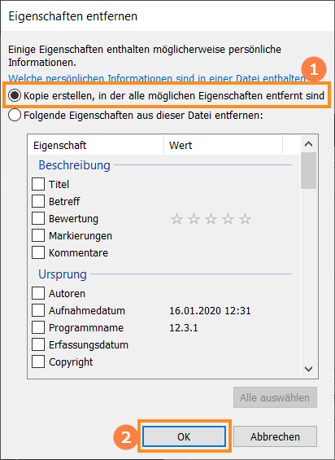The width and height of the screenshot is (335, 460).
Task: Click the fourth star of Bewertung rating
Action: coord(228,219)
